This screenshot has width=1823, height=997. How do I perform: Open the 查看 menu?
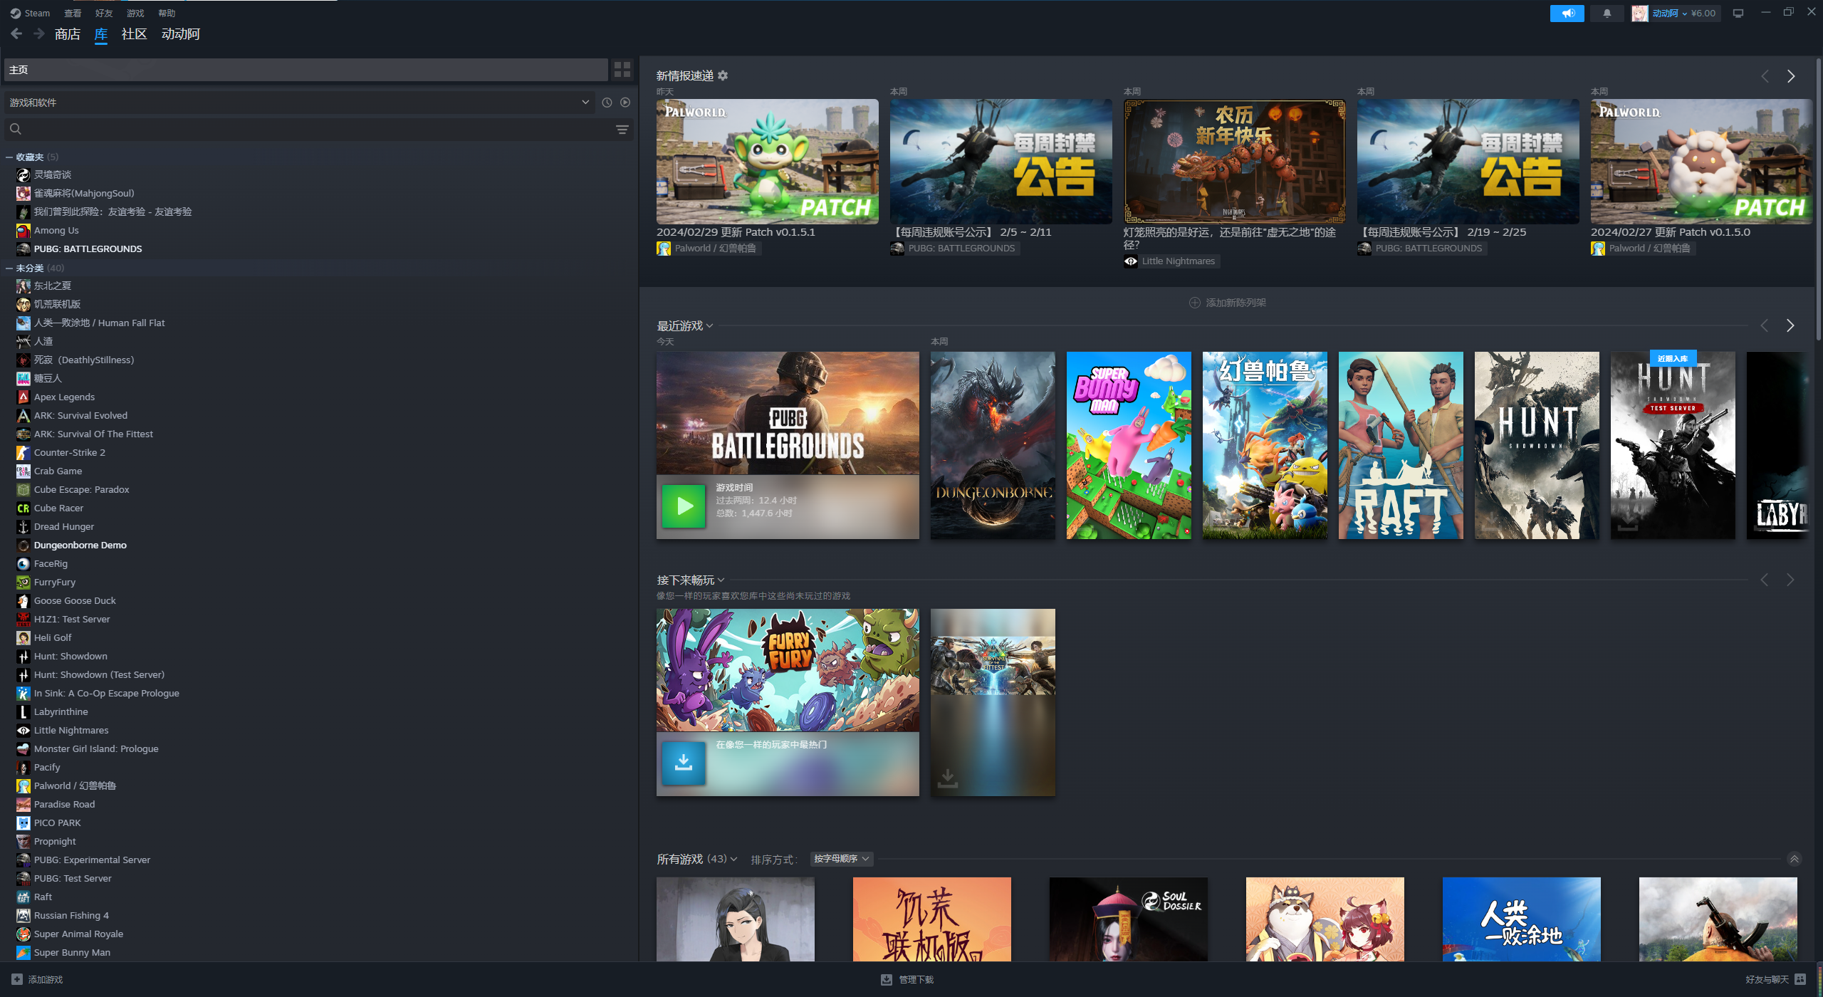[73, 13]
